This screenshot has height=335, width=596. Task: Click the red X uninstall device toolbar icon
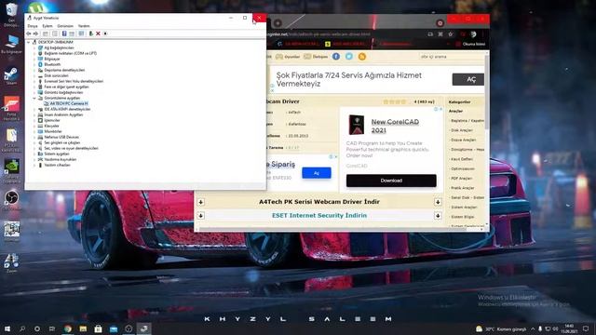click(98, 33)
